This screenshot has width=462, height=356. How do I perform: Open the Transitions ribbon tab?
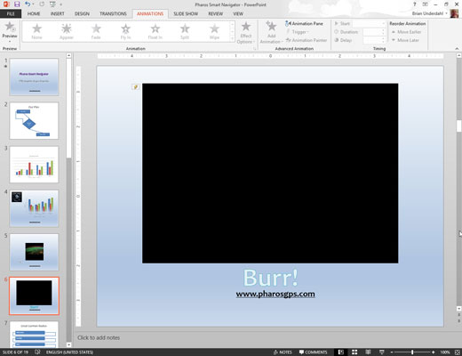click(113, 13)
